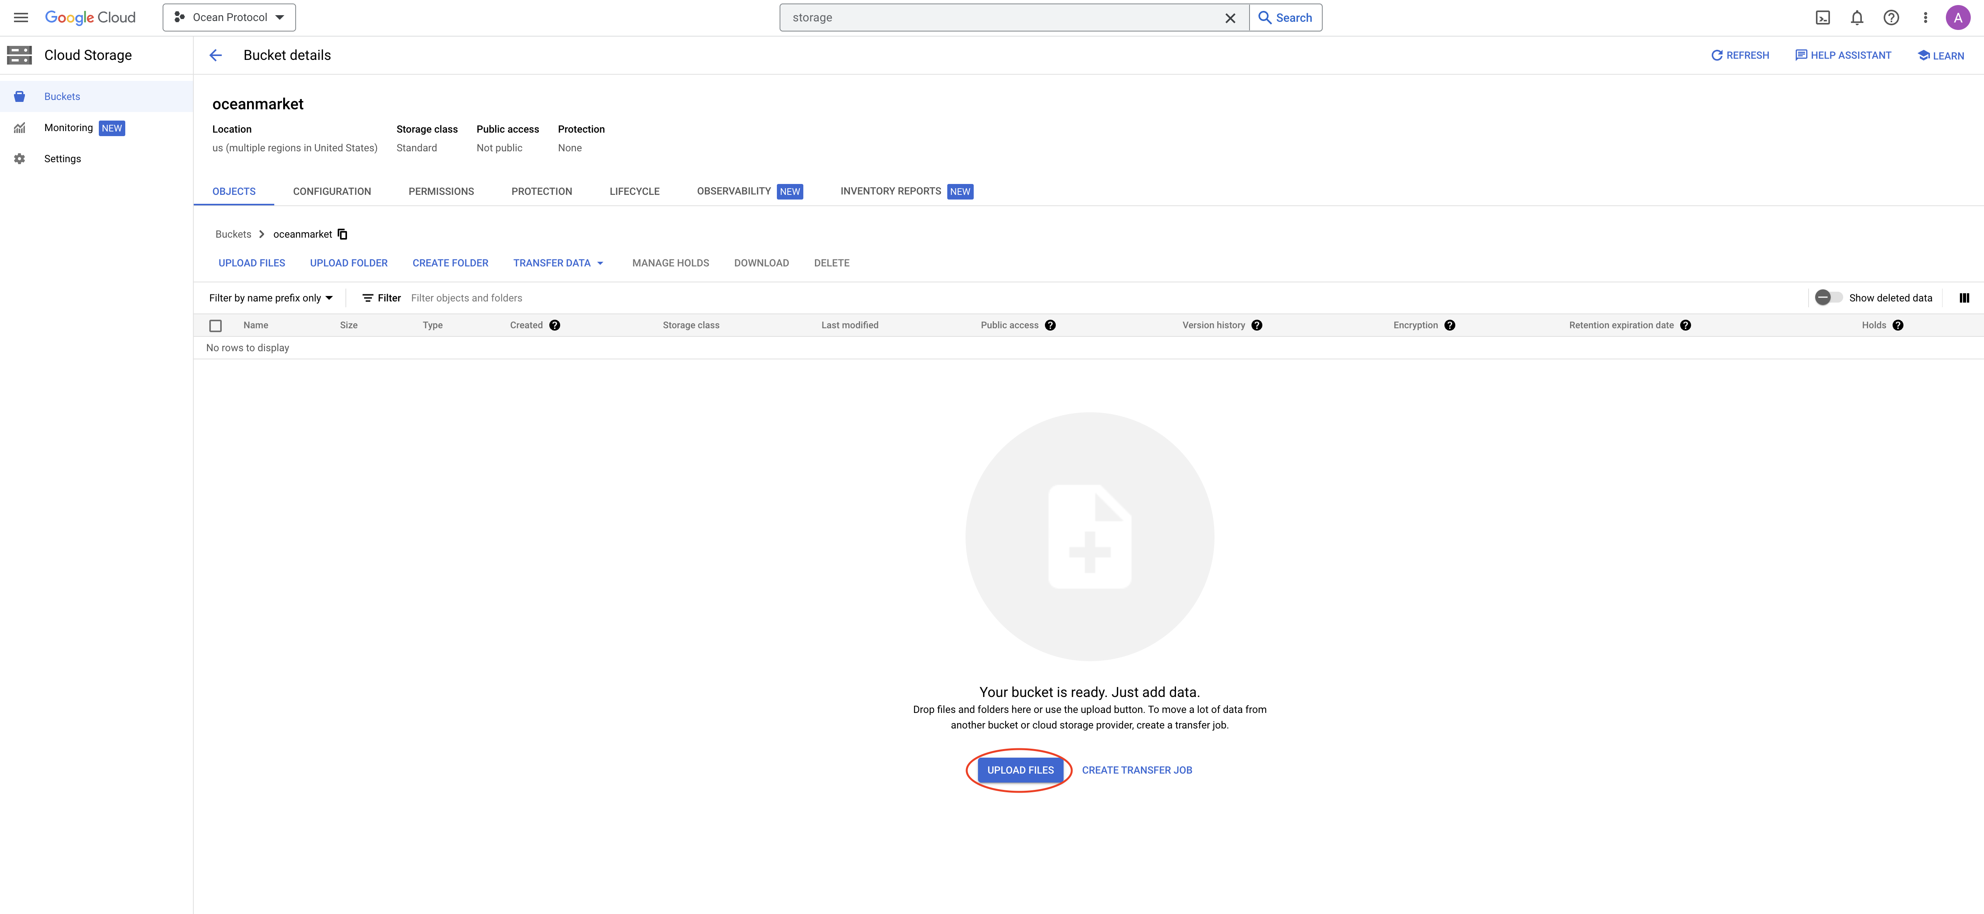Screen dimensions: 1984x914
Task: Click Create Transfer Job link
Action: click(1136, 770)
